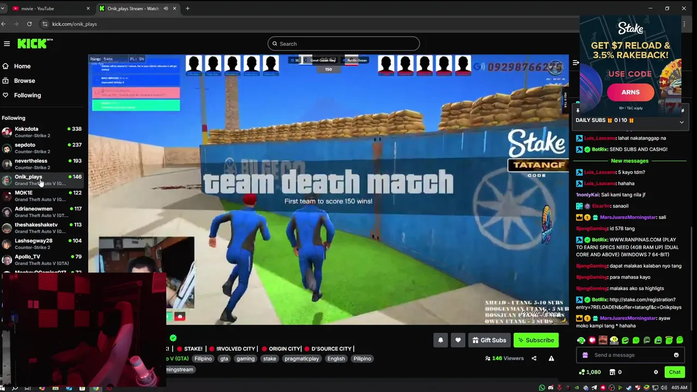Select the Filipino tag
This screenshot has height=392, width=697.
point(203,359)
